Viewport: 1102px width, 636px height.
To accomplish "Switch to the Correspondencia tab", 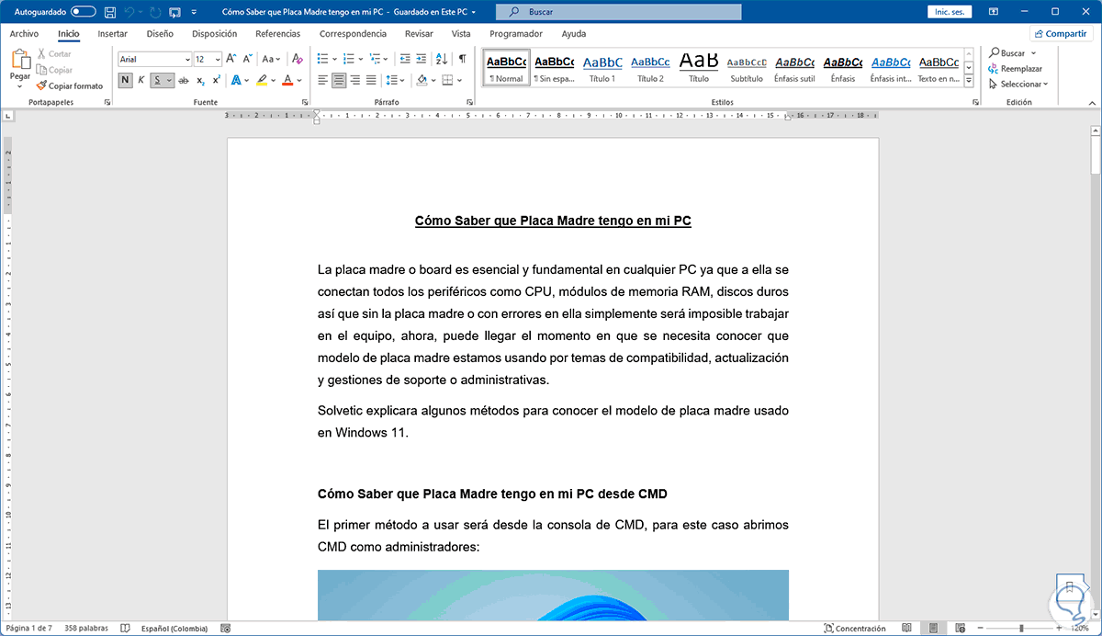I will click(x=353, y=34).
